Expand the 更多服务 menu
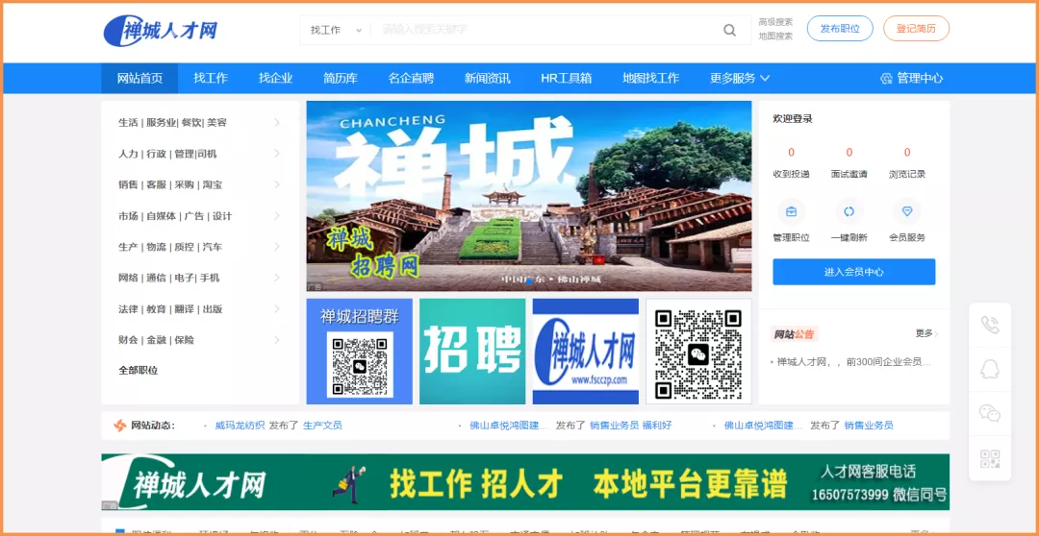This screenshot has height=536, width=1039. coord(740,78)
